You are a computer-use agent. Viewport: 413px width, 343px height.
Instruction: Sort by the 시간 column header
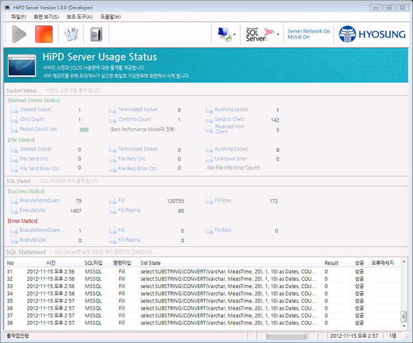pyautogui.click(x=51, y=263)
